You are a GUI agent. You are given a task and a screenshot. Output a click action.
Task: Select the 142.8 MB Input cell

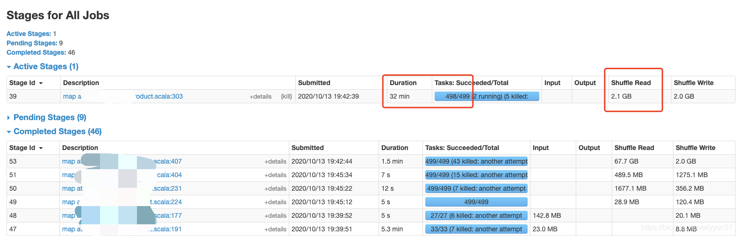[547, 215]
